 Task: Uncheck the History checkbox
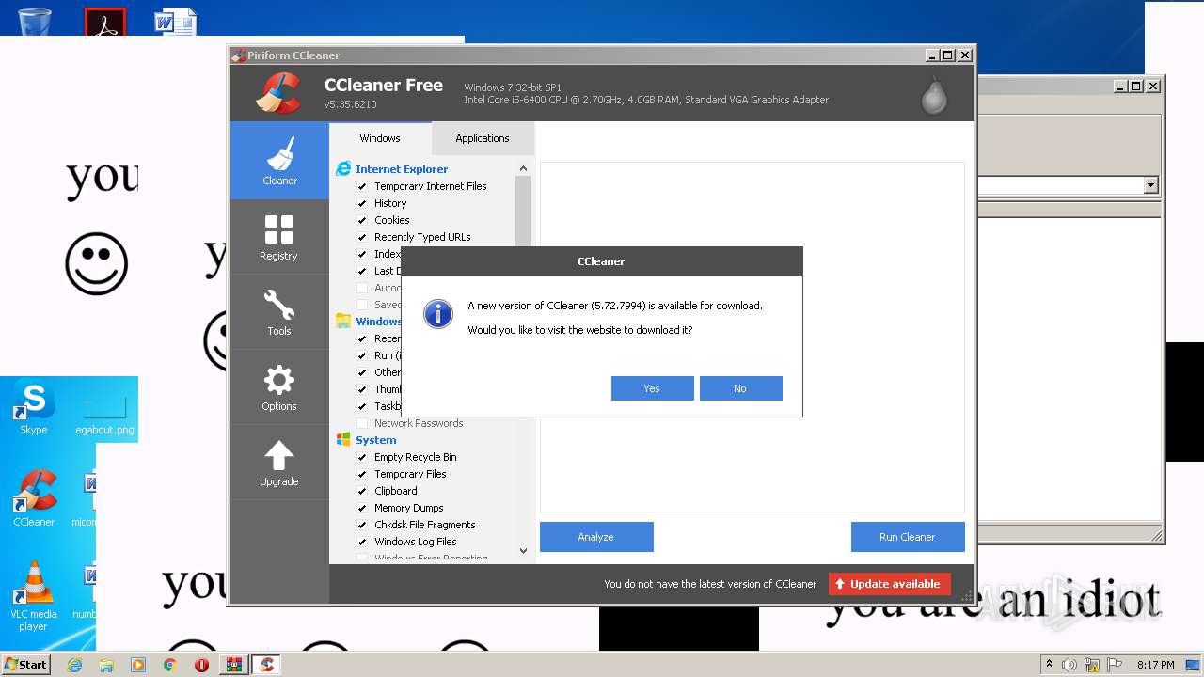pyautogui.click(x=362, y=203)
